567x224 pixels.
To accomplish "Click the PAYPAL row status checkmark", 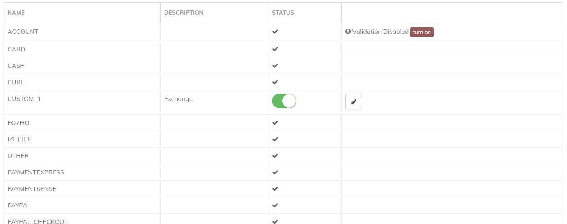I will (x=275, y=205).
